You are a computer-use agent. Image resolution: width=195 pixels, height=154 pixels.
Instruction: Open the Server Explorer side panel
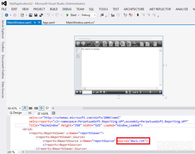(3, 29)
